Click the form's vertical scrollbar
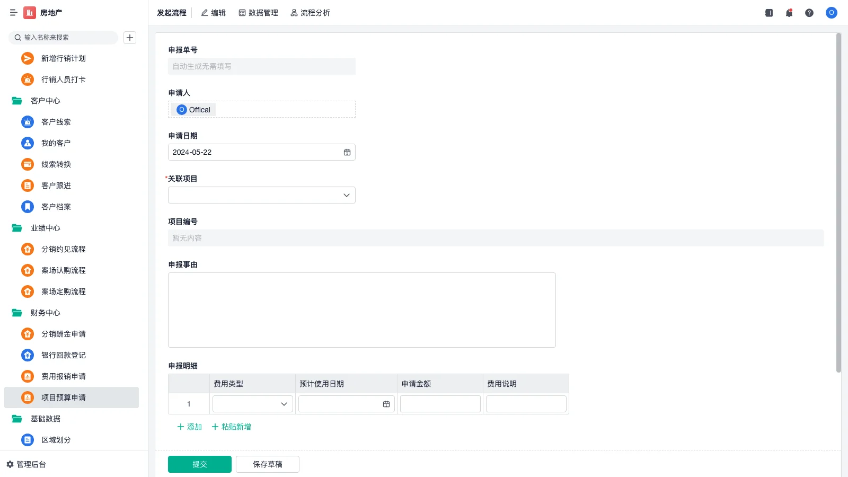Viewport: 848px width, 477px height. click(838, 203)
